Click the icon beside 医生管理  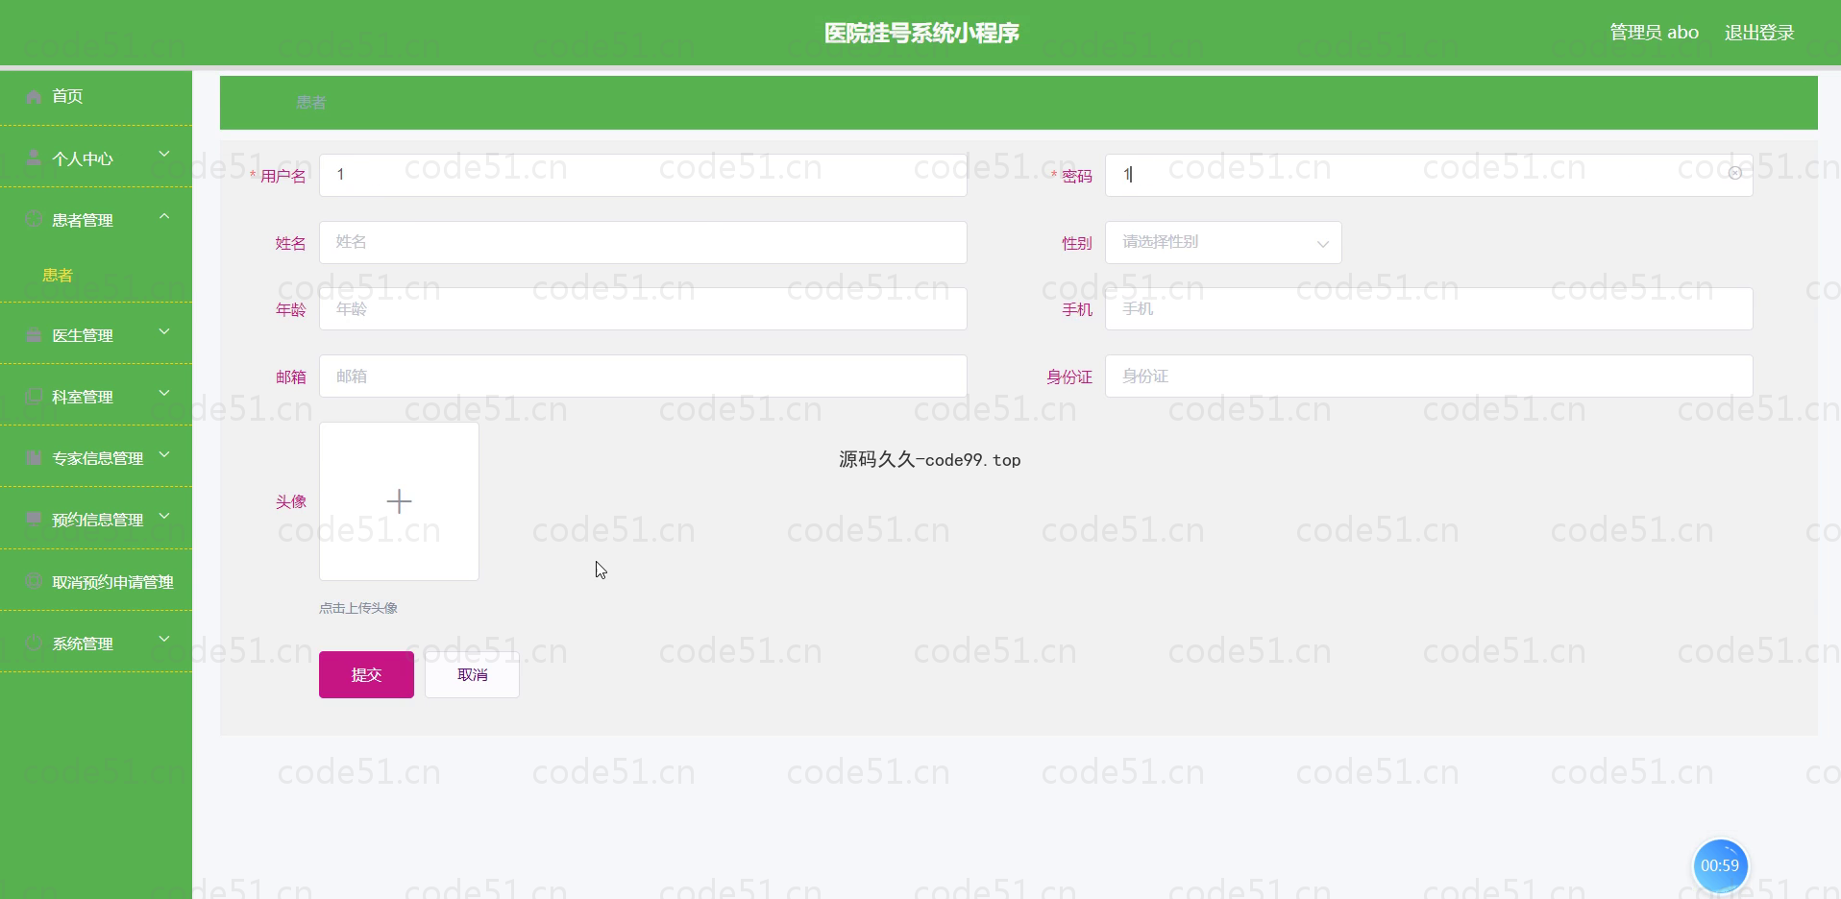pos(34,334)
